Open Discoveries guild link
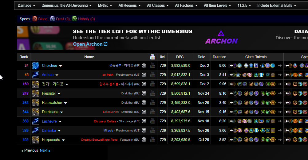This screenshot has width=308, height=160. (x=111, y=112)
